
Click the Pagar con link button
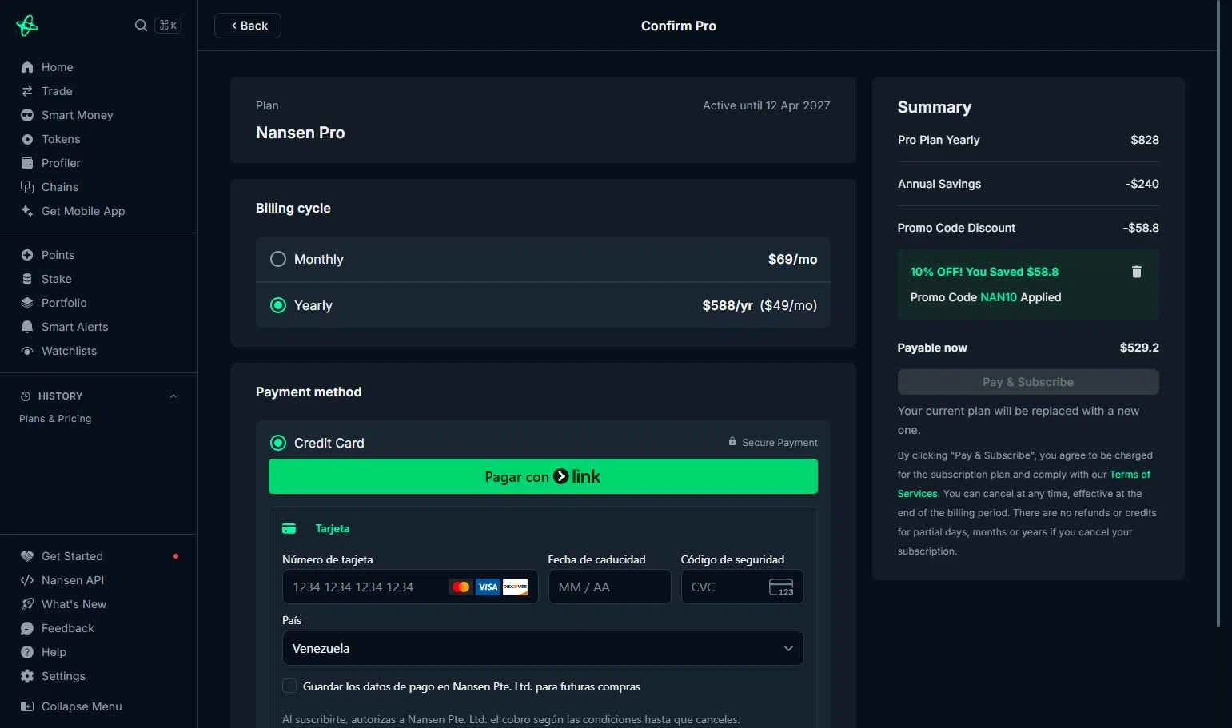[x=543, y=476]
